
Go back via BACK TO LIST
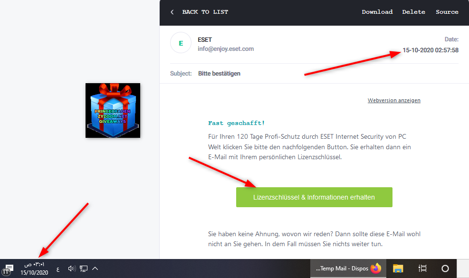point(205,12)
